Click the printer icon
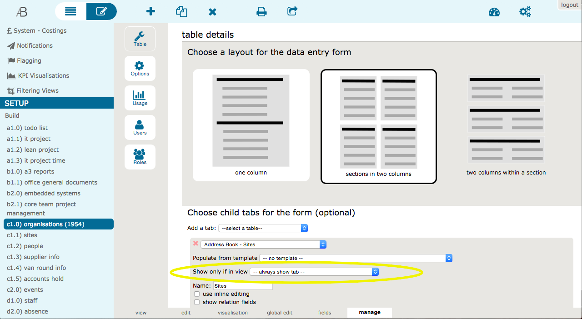 [261, 12]
